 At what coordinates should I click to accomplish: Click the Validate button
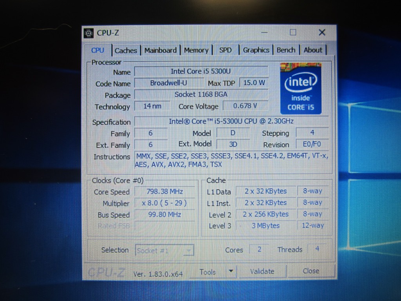coord(262,271)
